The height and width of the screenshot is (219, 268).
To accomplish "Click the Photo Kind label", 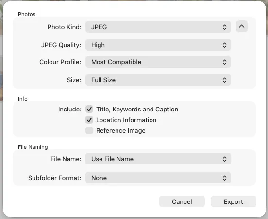I will pos(65,27).
